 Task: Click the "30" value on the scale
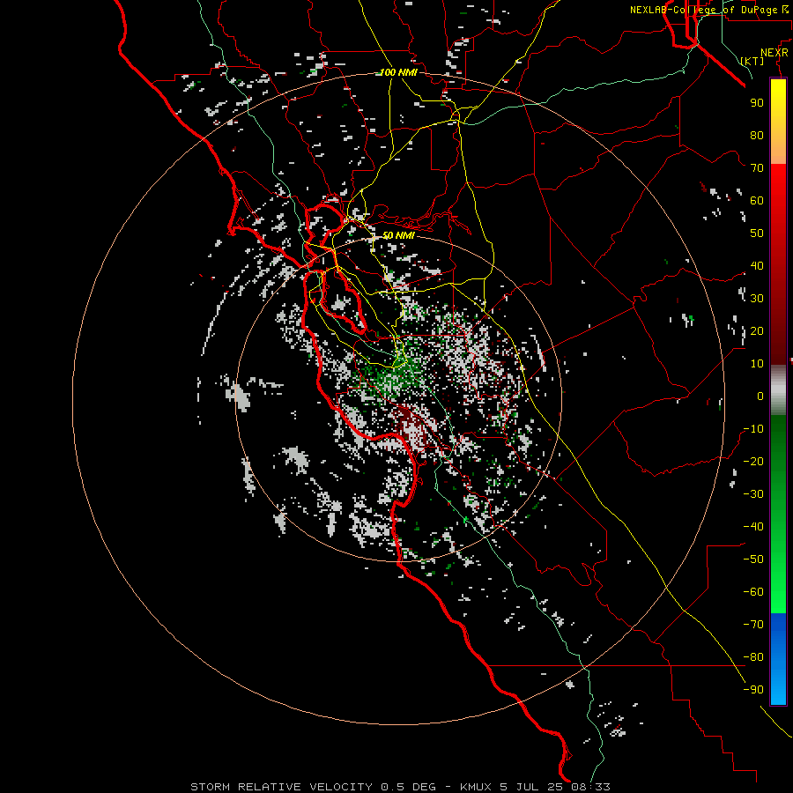pos(757,299)
